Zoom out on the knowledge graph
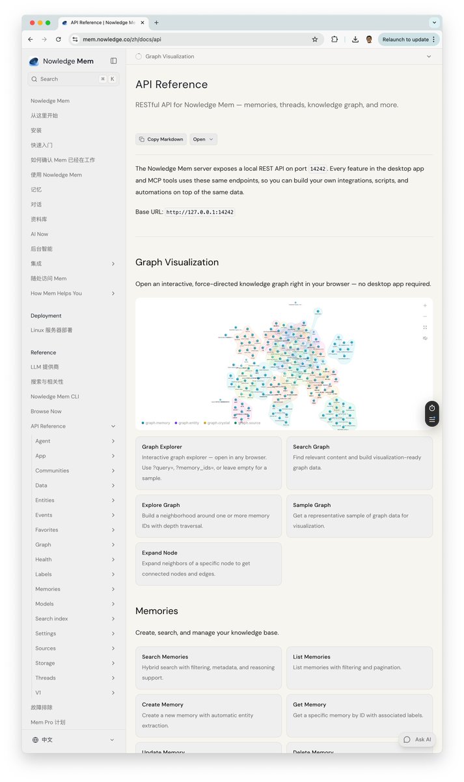Screen dimensions: 464x782 pos(425,316)
